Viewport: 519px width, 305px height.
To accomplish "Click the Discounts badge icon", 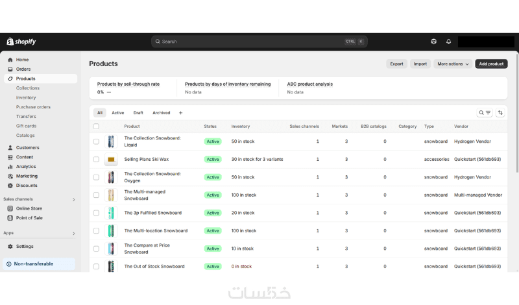I will pyautogui.click(x=10, y=186).
